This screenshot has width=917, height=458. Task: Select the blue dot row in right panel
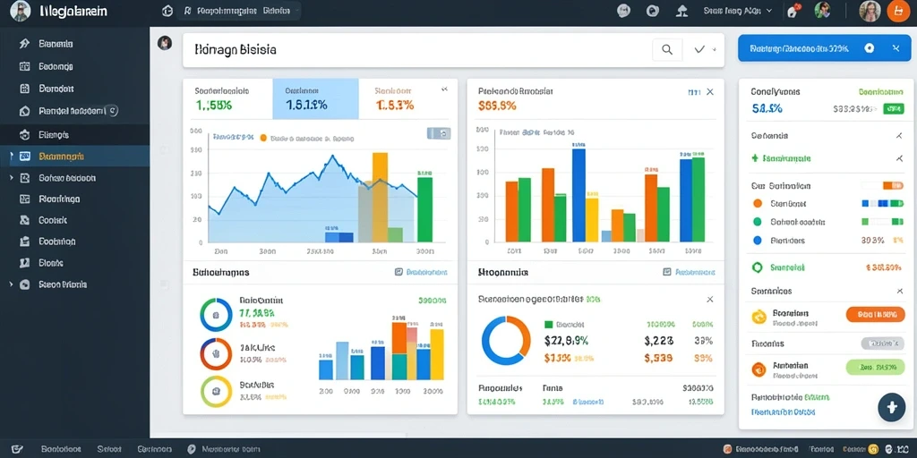point(827,240)
